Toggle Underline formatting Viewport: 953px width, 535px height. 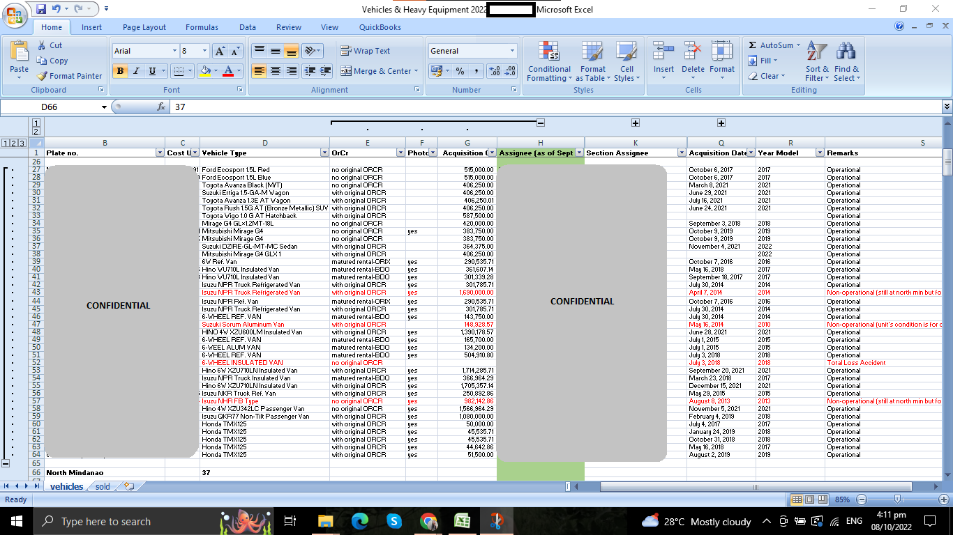pyautogui.click(x=152, y=71)
